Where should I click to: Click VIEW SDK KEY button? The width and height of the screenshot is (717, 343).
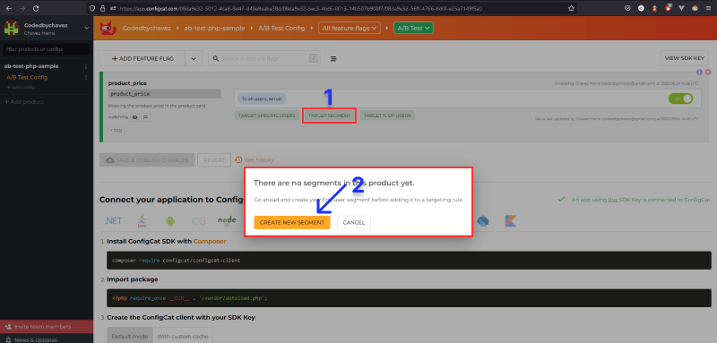[x=684, y=58]
